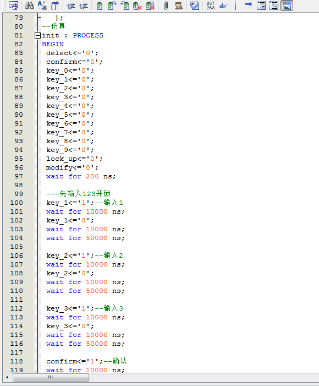Viewport: 319px width, 386px height.
Task: Click the binoculars Find icon
Action: coord(30,6)
